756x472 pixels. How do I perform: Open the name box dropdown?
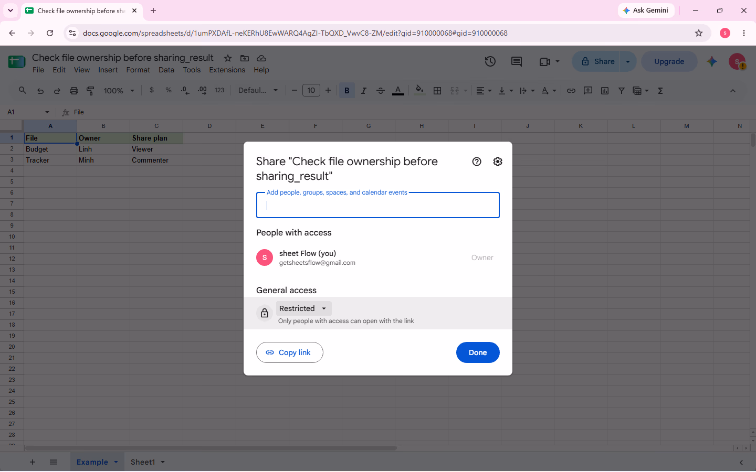[x=47, y=112]
